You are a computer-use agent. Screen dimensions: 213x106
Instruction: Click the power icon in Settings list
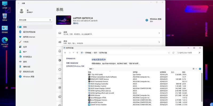60,69
